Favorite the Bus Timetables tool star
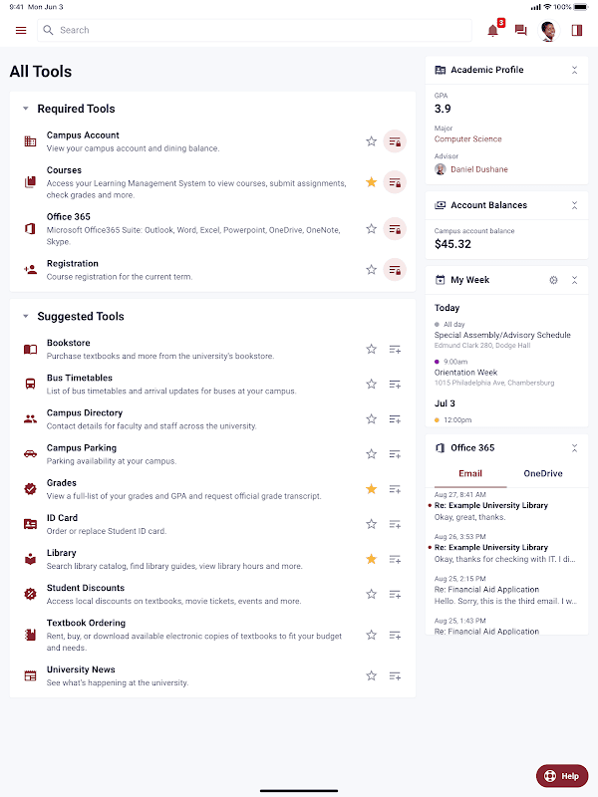 (371, 384)
